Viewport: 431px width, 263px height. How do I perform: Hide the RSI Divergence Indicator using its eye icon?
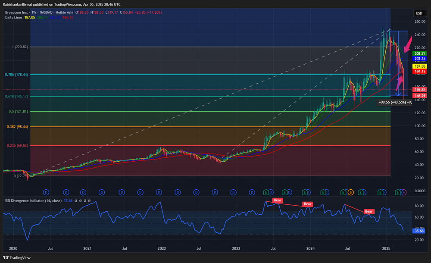[x=76, y=200]
